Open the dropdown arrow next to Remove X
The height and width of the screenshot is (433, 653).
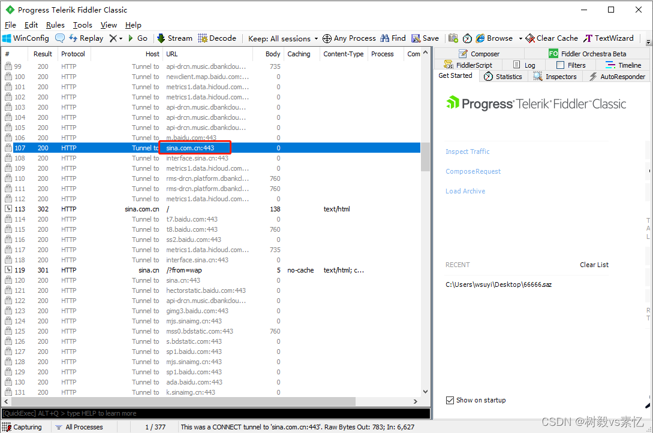[x=121, y=38]
